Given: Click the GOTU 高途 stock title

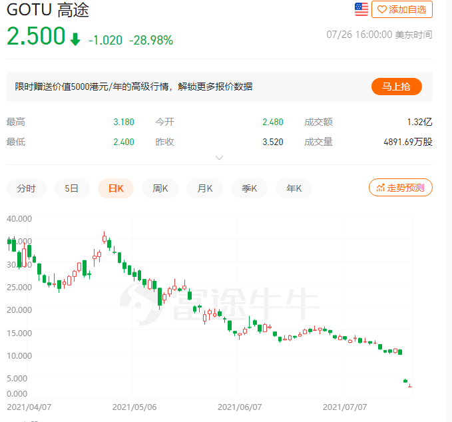Looking at the screenshot, I should pos(47,9).
